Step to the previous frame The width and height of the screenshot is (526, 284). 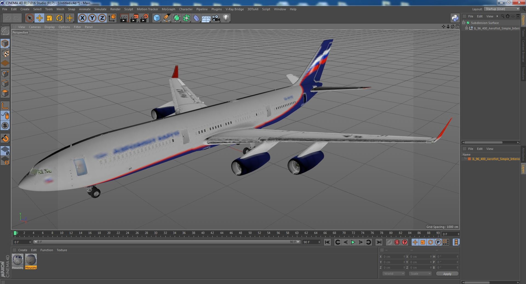coord(345,242)
